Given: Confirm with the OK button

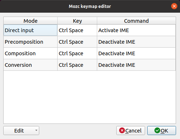Looking at the screenshot, I should click(x=162, y=131).
